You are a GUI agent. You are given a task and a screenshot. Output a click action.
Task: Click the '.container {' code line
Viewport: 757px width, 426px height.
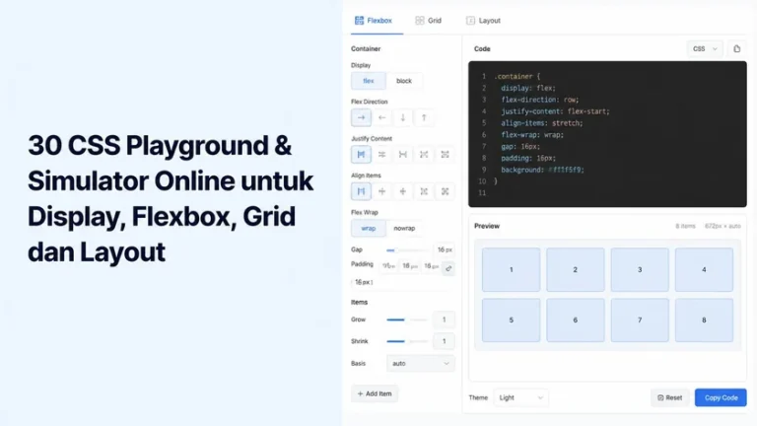[x=517, y=76]
